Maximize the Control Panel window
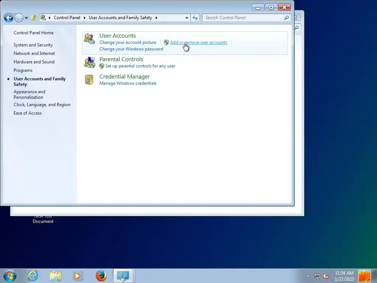Viewport: 377px width, 283px height. 271,7
